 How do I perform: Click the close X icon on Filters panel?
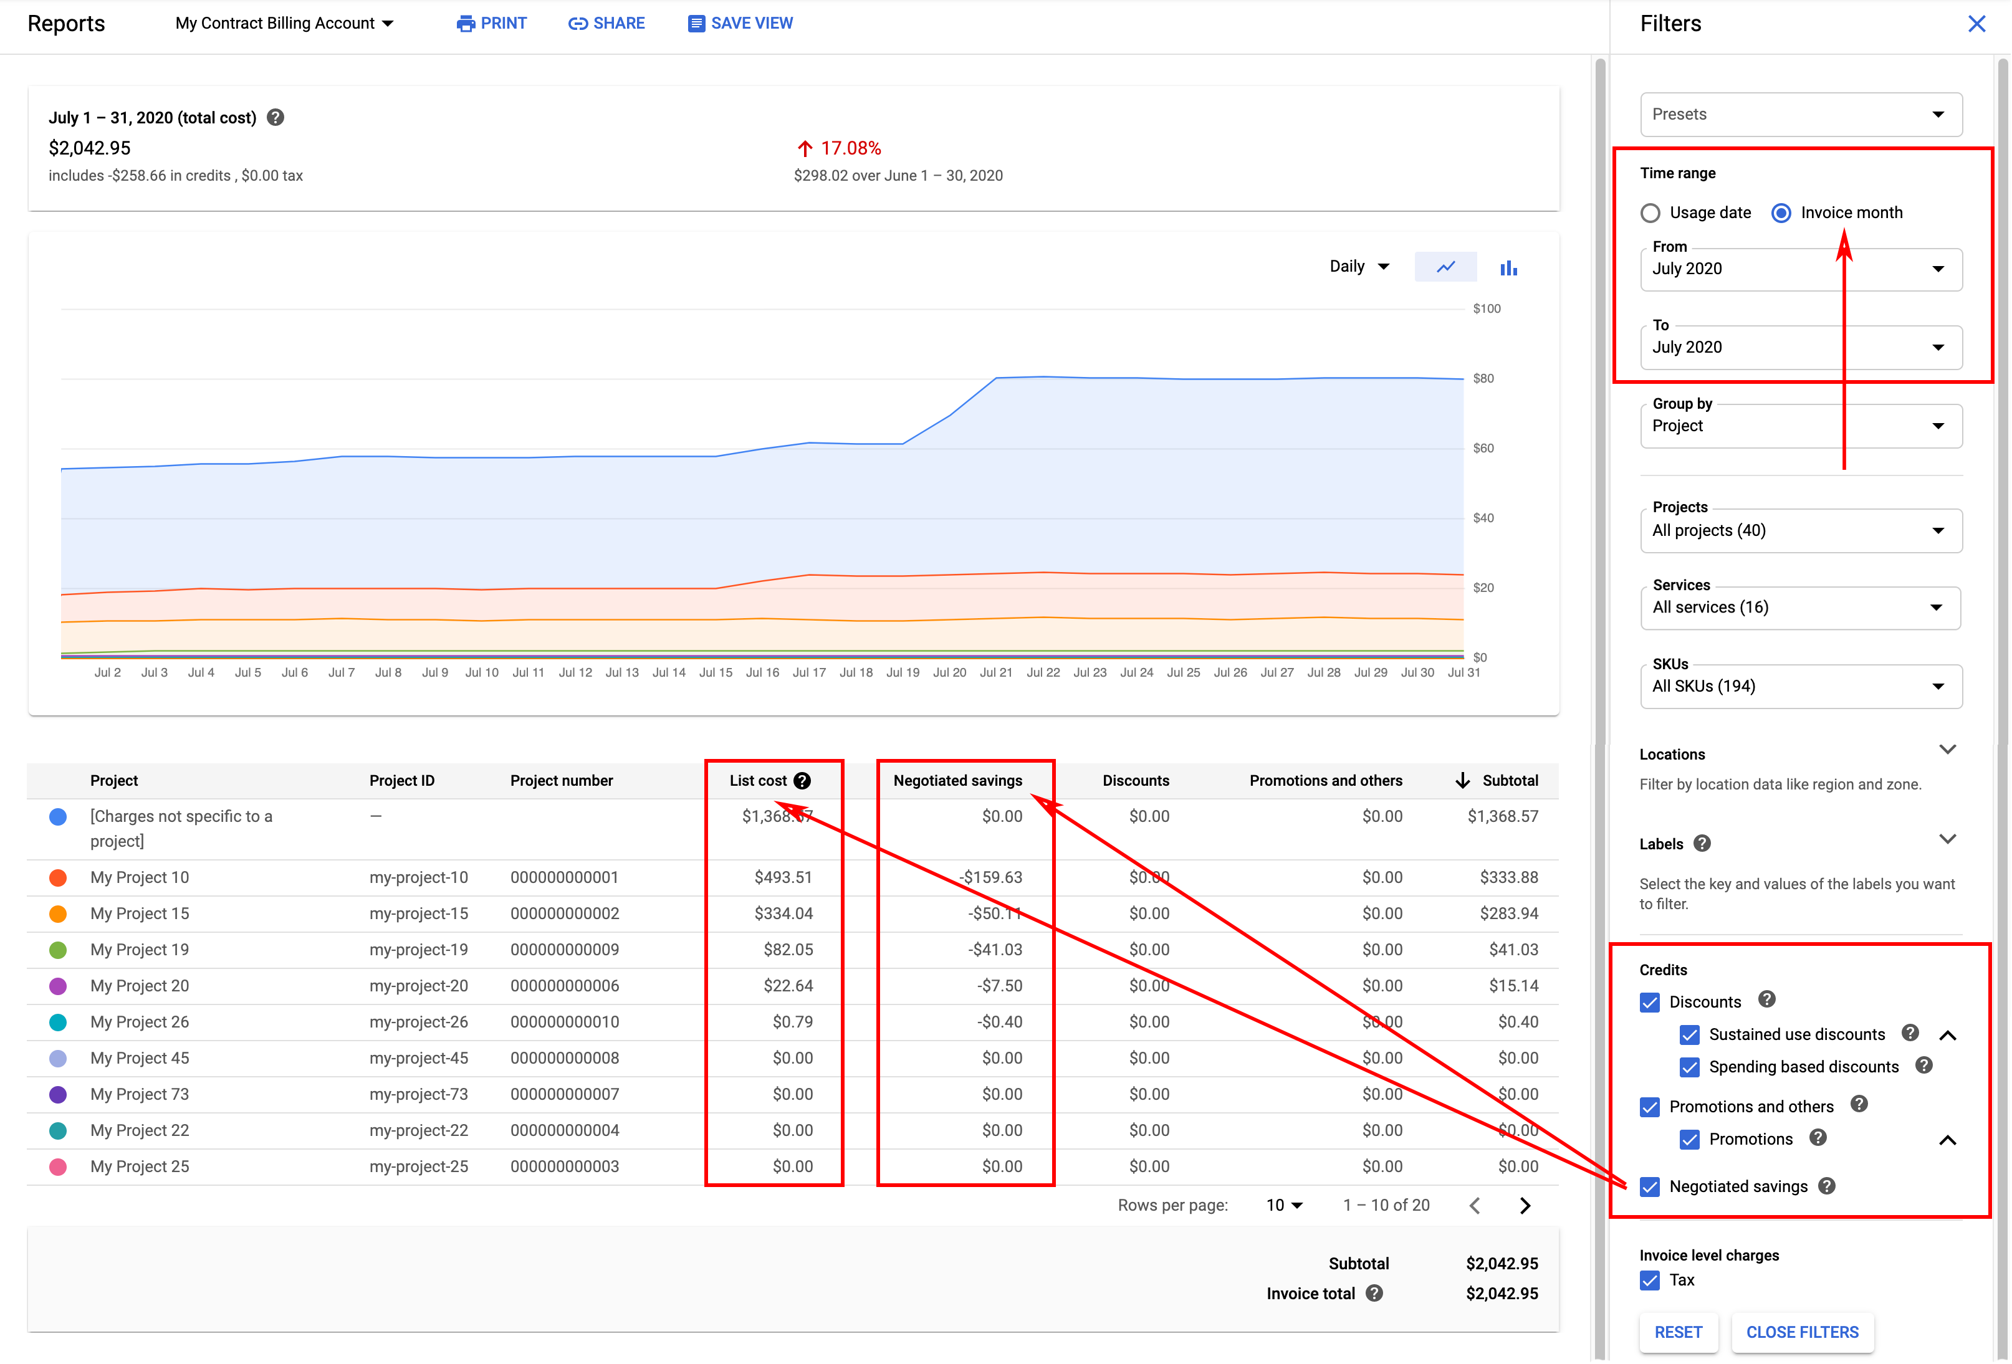tap(1978, 24)
